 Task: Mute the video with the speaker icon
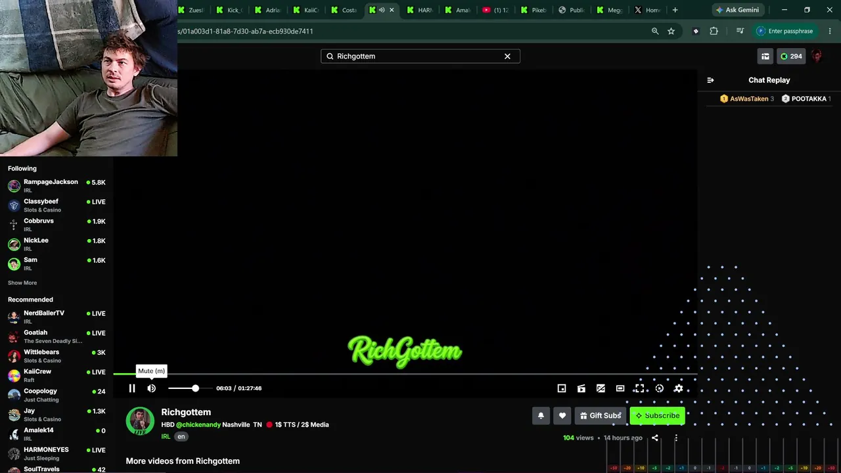click(x=152, y=388)
